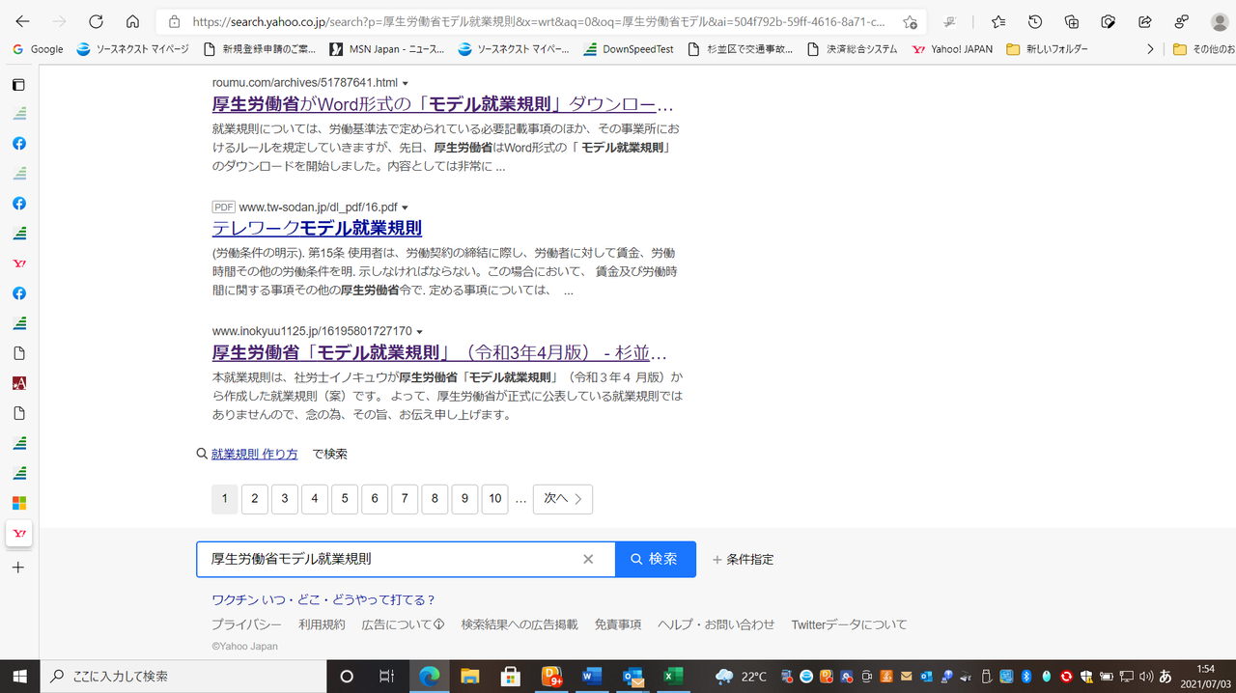1236x693 pixels.
Task: Add this page to favorites star icon
Action: [910, 21]
